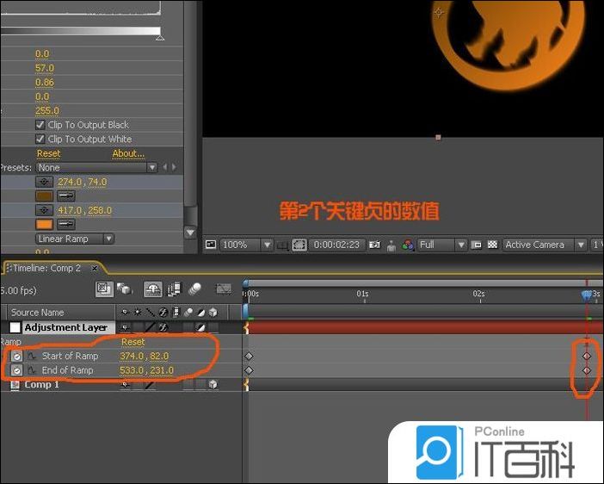Toggle the Always Preview This View icon
The width and height of the screenshot is (604, 484).
(210, 245)
